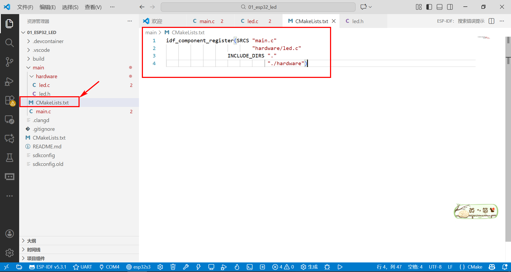Open the Chat sparkle view in activity bar

tap(10, 138)
